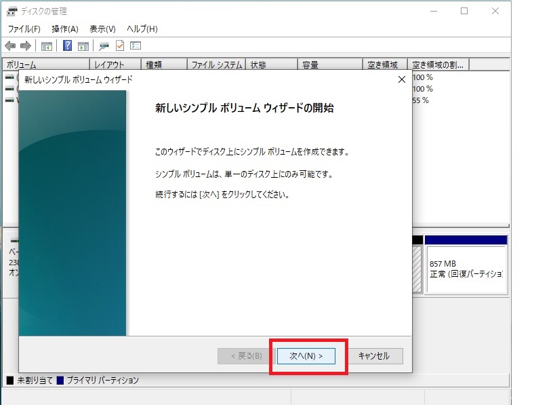Sort by the 空き領域 column header

[386, 65]
